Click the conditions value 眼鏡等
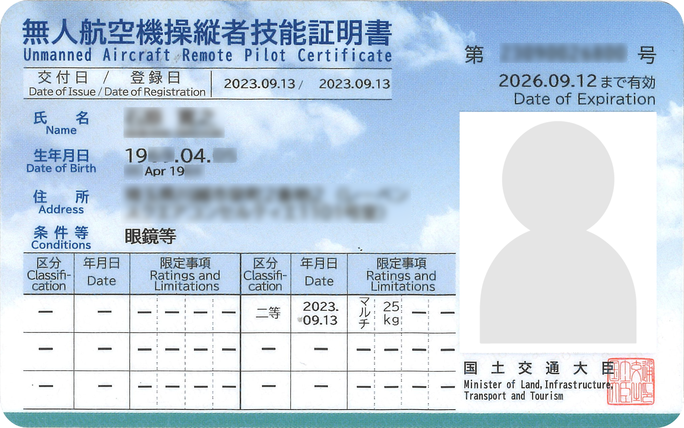684x428 pixels. [x=150, y=236]
